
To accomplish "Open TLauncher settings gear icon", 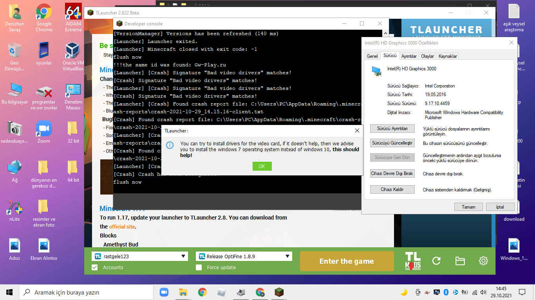I will click(x=483, y=261).
